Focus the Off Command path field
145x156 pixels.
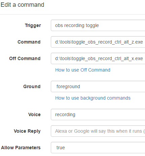point(98,58)
